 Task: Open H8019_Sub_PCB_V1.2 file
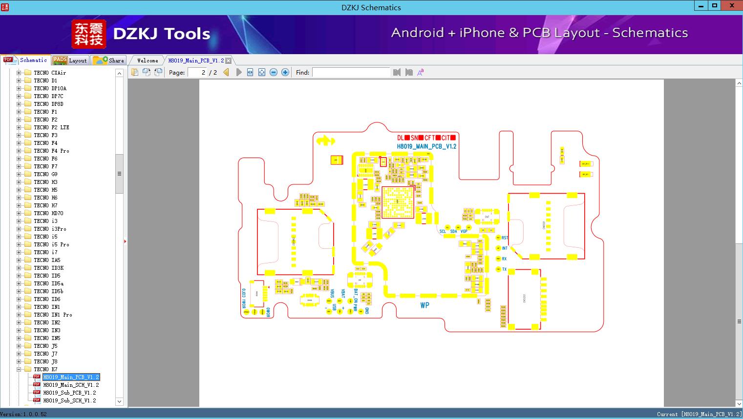click(x=69, y=393)
